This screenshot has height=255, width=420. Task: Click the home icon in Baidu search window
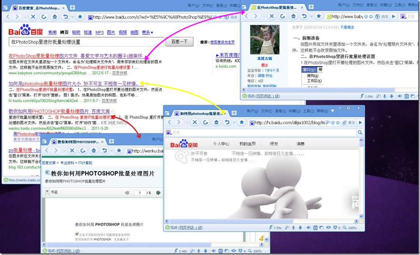pos(55,17)
